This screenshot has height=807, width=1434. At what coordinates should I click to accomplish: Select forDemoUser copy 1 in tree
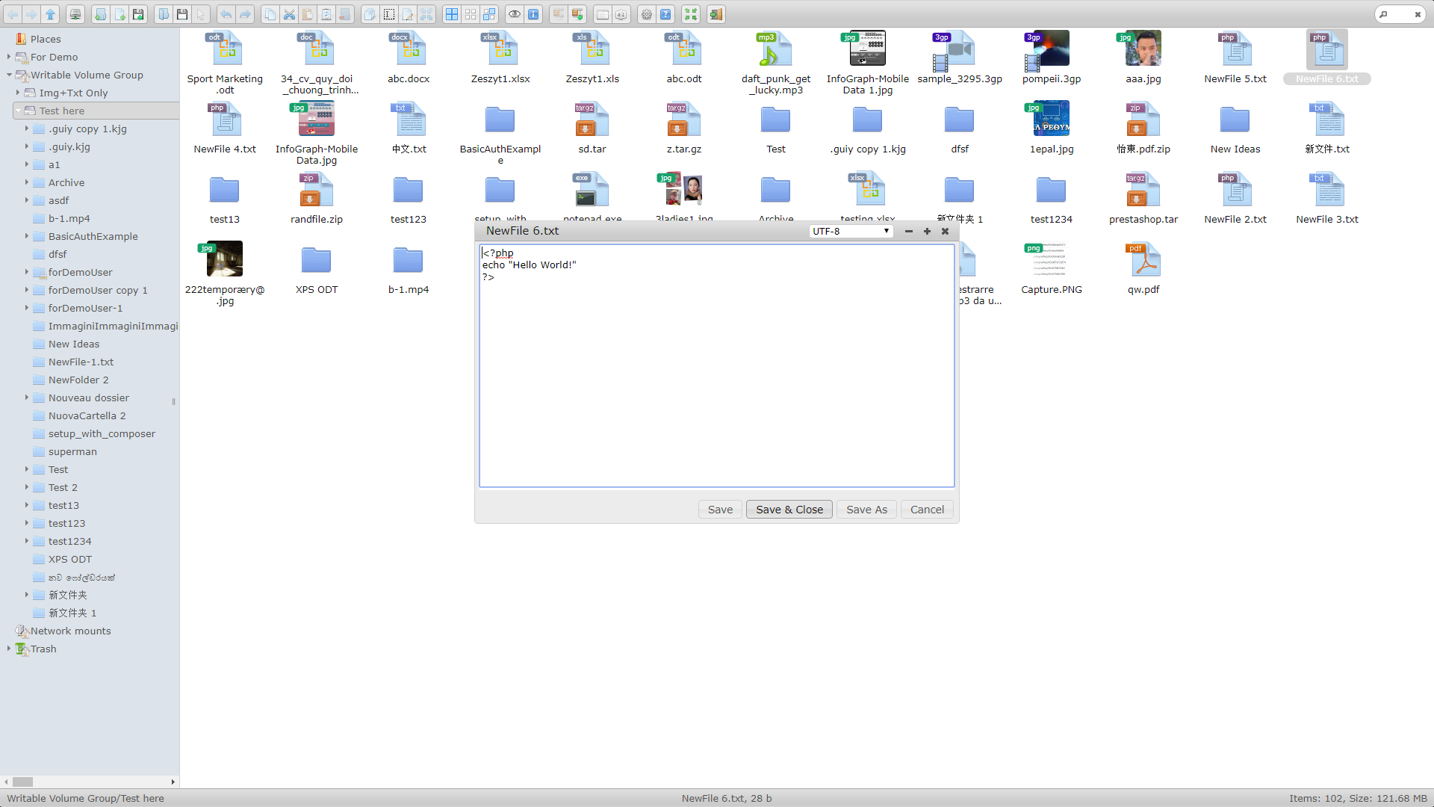click(x=98, y=290)
